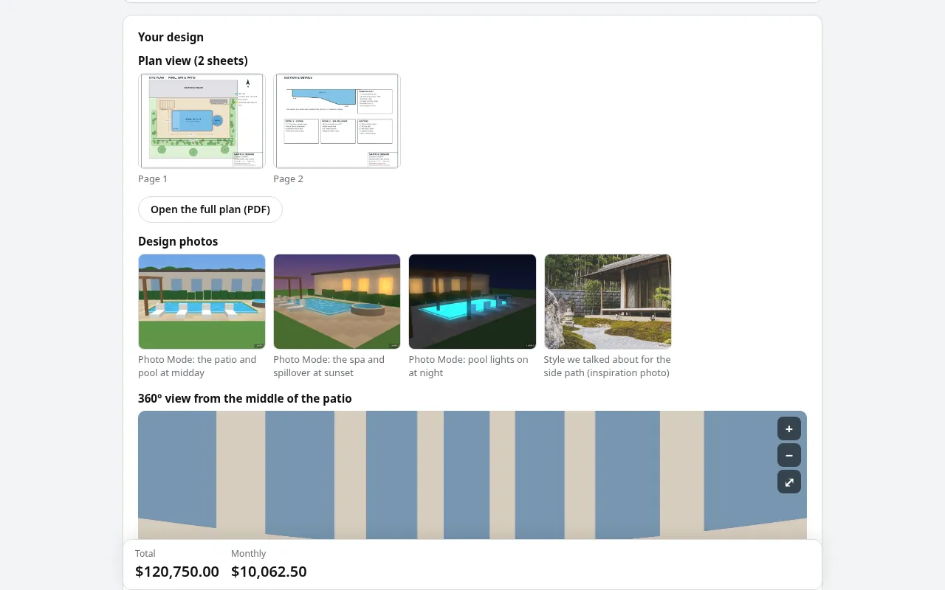Click 'Photo Mode: the patio and pool at midday' caption
Viewport: 945px width, 590px height.
(198, 366)
